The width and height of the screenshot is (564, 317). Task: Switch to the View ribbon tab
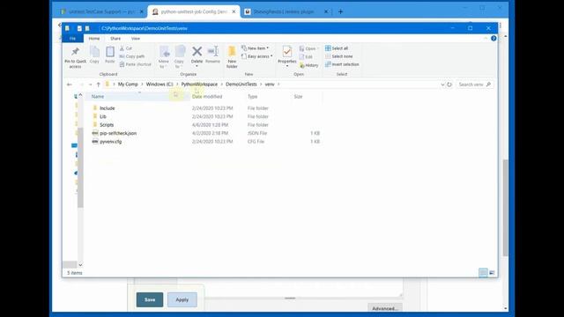coord(136,39)
